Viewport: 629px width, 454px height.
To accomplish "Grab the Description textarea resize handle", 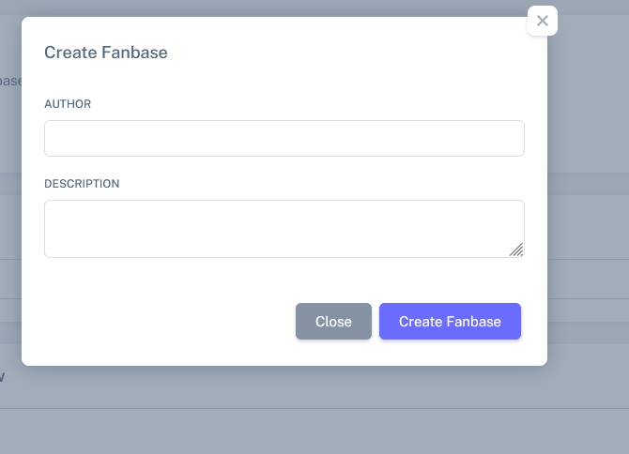I will pos(516,250).
